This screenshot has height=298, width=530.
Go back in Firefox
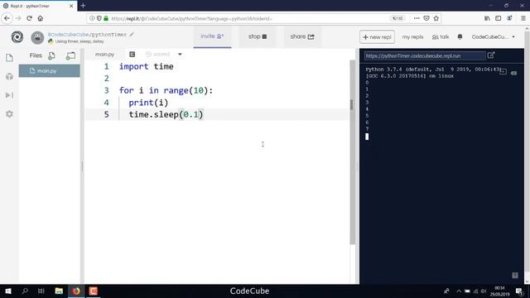coord(7,18)
